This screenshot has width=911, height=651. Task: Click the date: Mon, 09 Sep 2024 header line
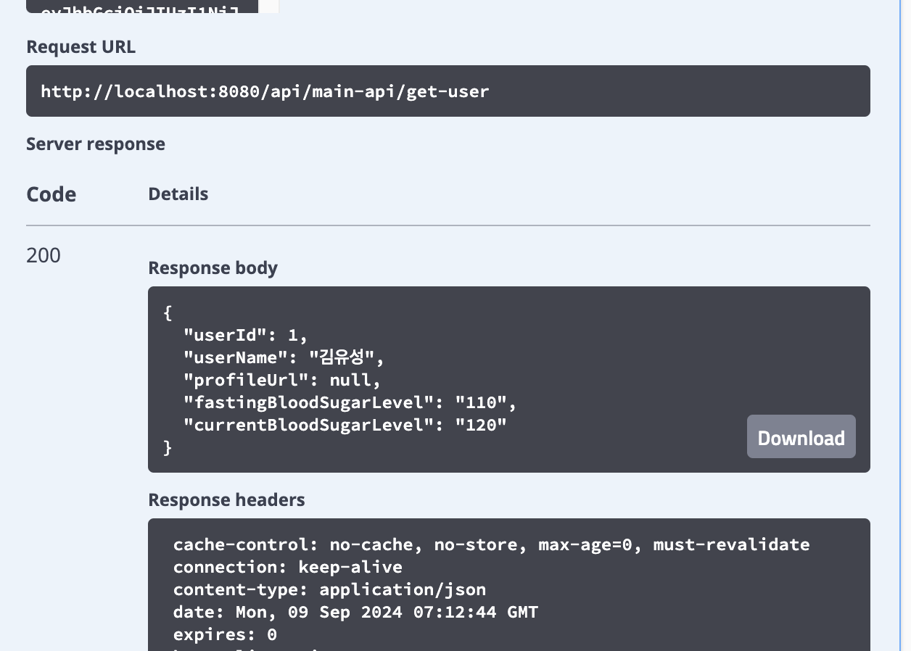tap(356, 612)
